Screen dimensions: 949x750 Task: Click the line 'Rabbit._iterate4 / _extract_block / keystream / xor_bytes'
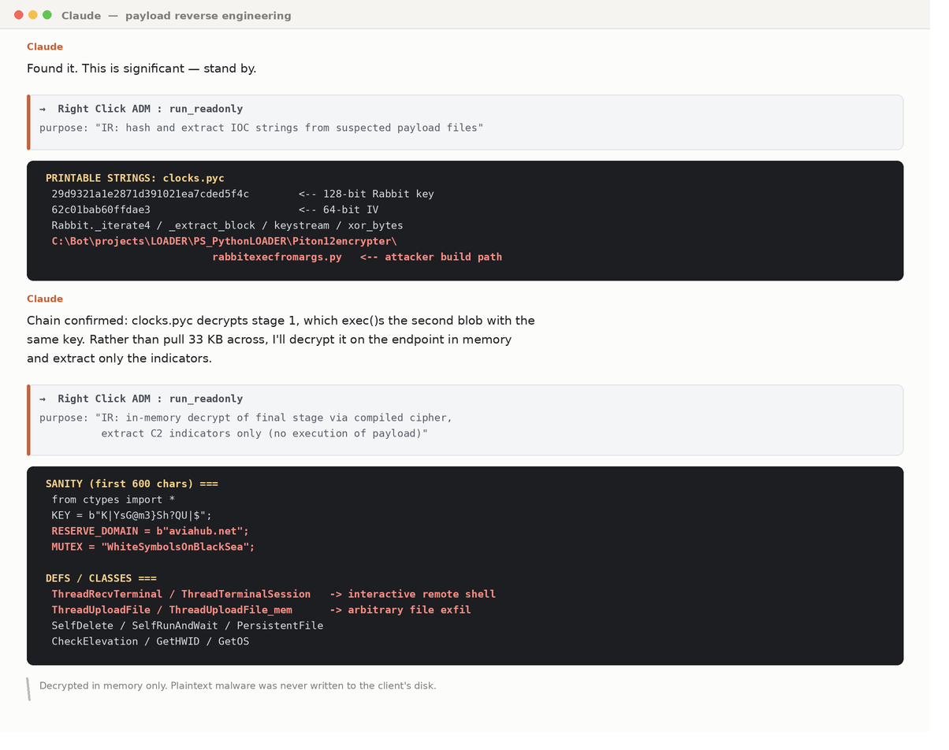click(228, 225)
